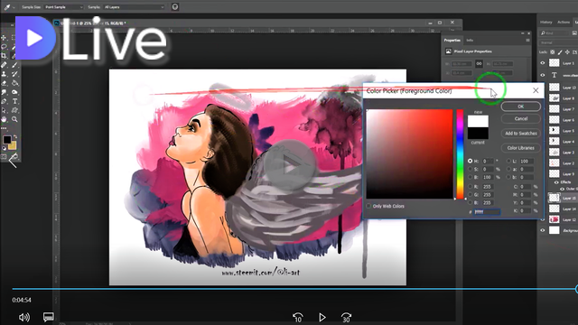Enable the Only Web Colors checkbox
Image resolution: width=578 pixels, height=325 pixels.
coord(368,206)
